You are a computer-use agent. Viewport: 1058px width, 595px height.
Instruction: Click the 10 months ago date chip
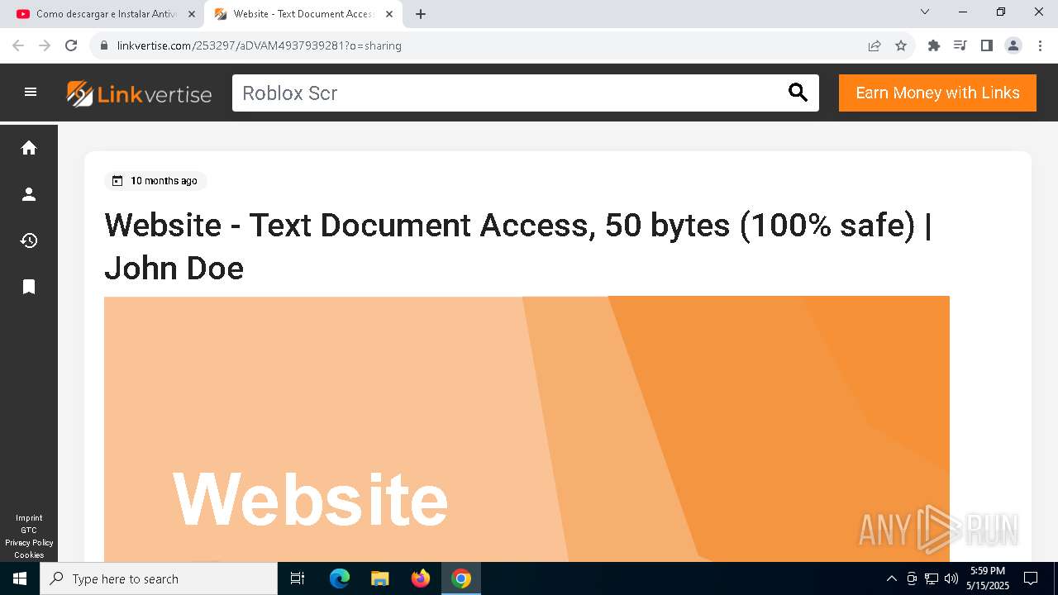(155, 180)
